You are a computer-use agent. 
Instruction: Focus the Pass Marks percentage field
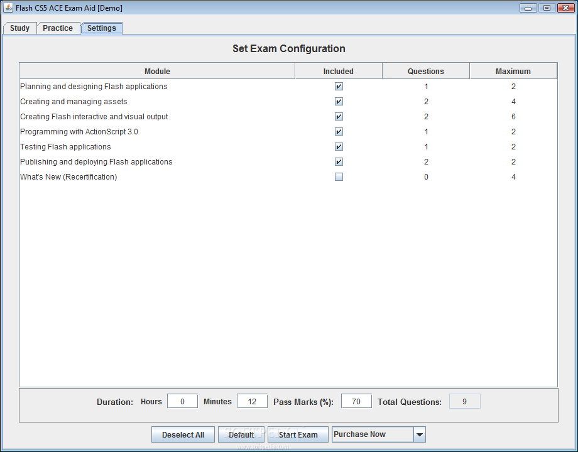click(x=356, y=401)
